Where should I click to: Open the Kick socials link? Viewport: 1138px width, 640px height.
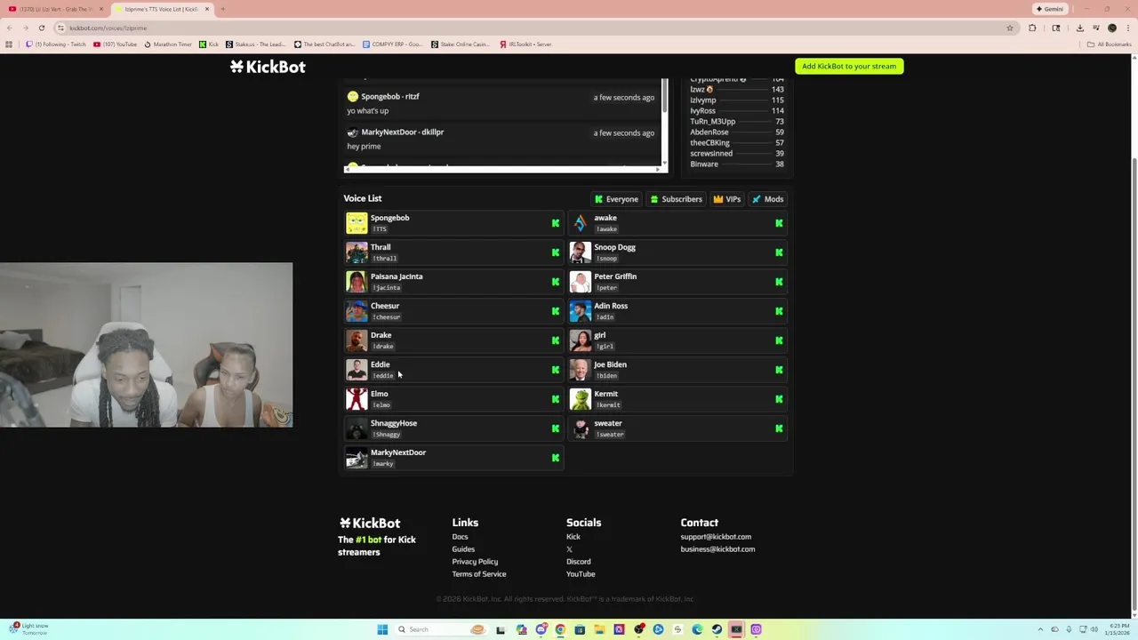[573, 537]
